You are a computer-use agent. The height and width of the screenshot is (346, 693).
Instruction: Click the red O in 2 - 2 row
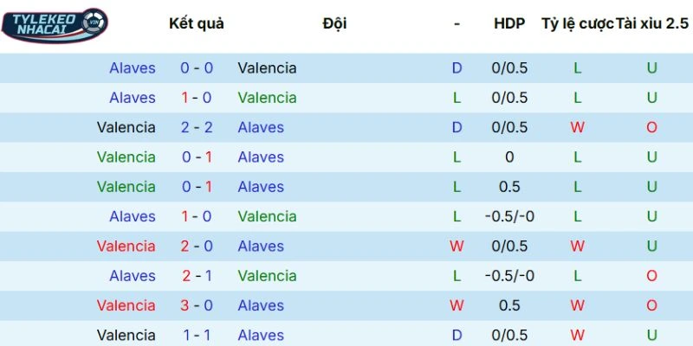[651, 128]
